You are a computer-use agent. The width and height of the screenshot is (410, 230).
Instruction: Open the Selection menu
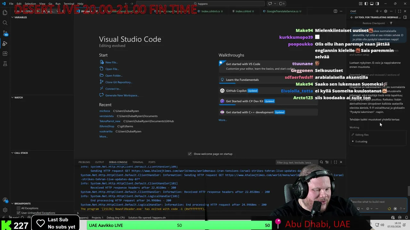coord(30,4)
